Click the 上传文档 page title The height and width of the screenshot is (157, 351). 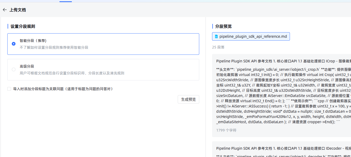[x=18, y=10]
